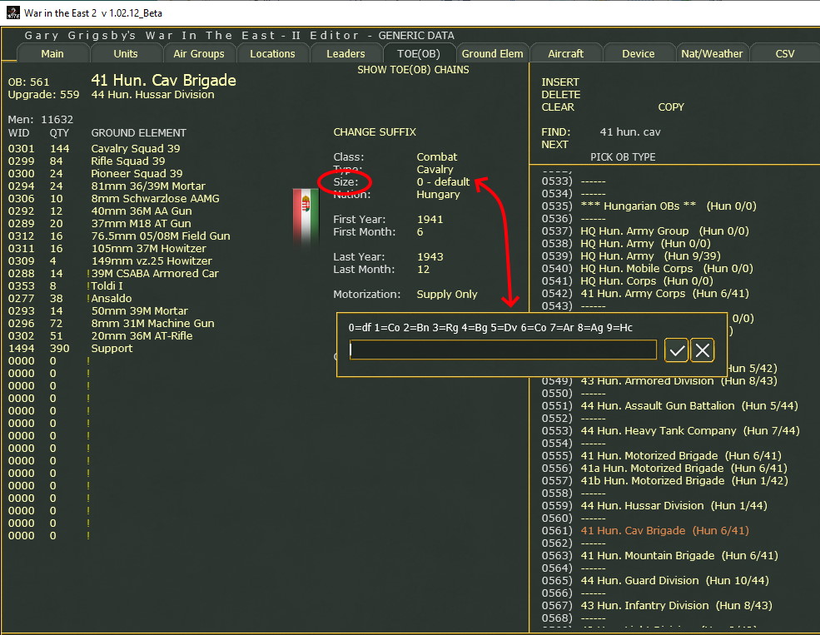Open the Air Groups tab
The width and height of the screenshot is (820, 635).
pyautogui.click(x=199, y=54)
